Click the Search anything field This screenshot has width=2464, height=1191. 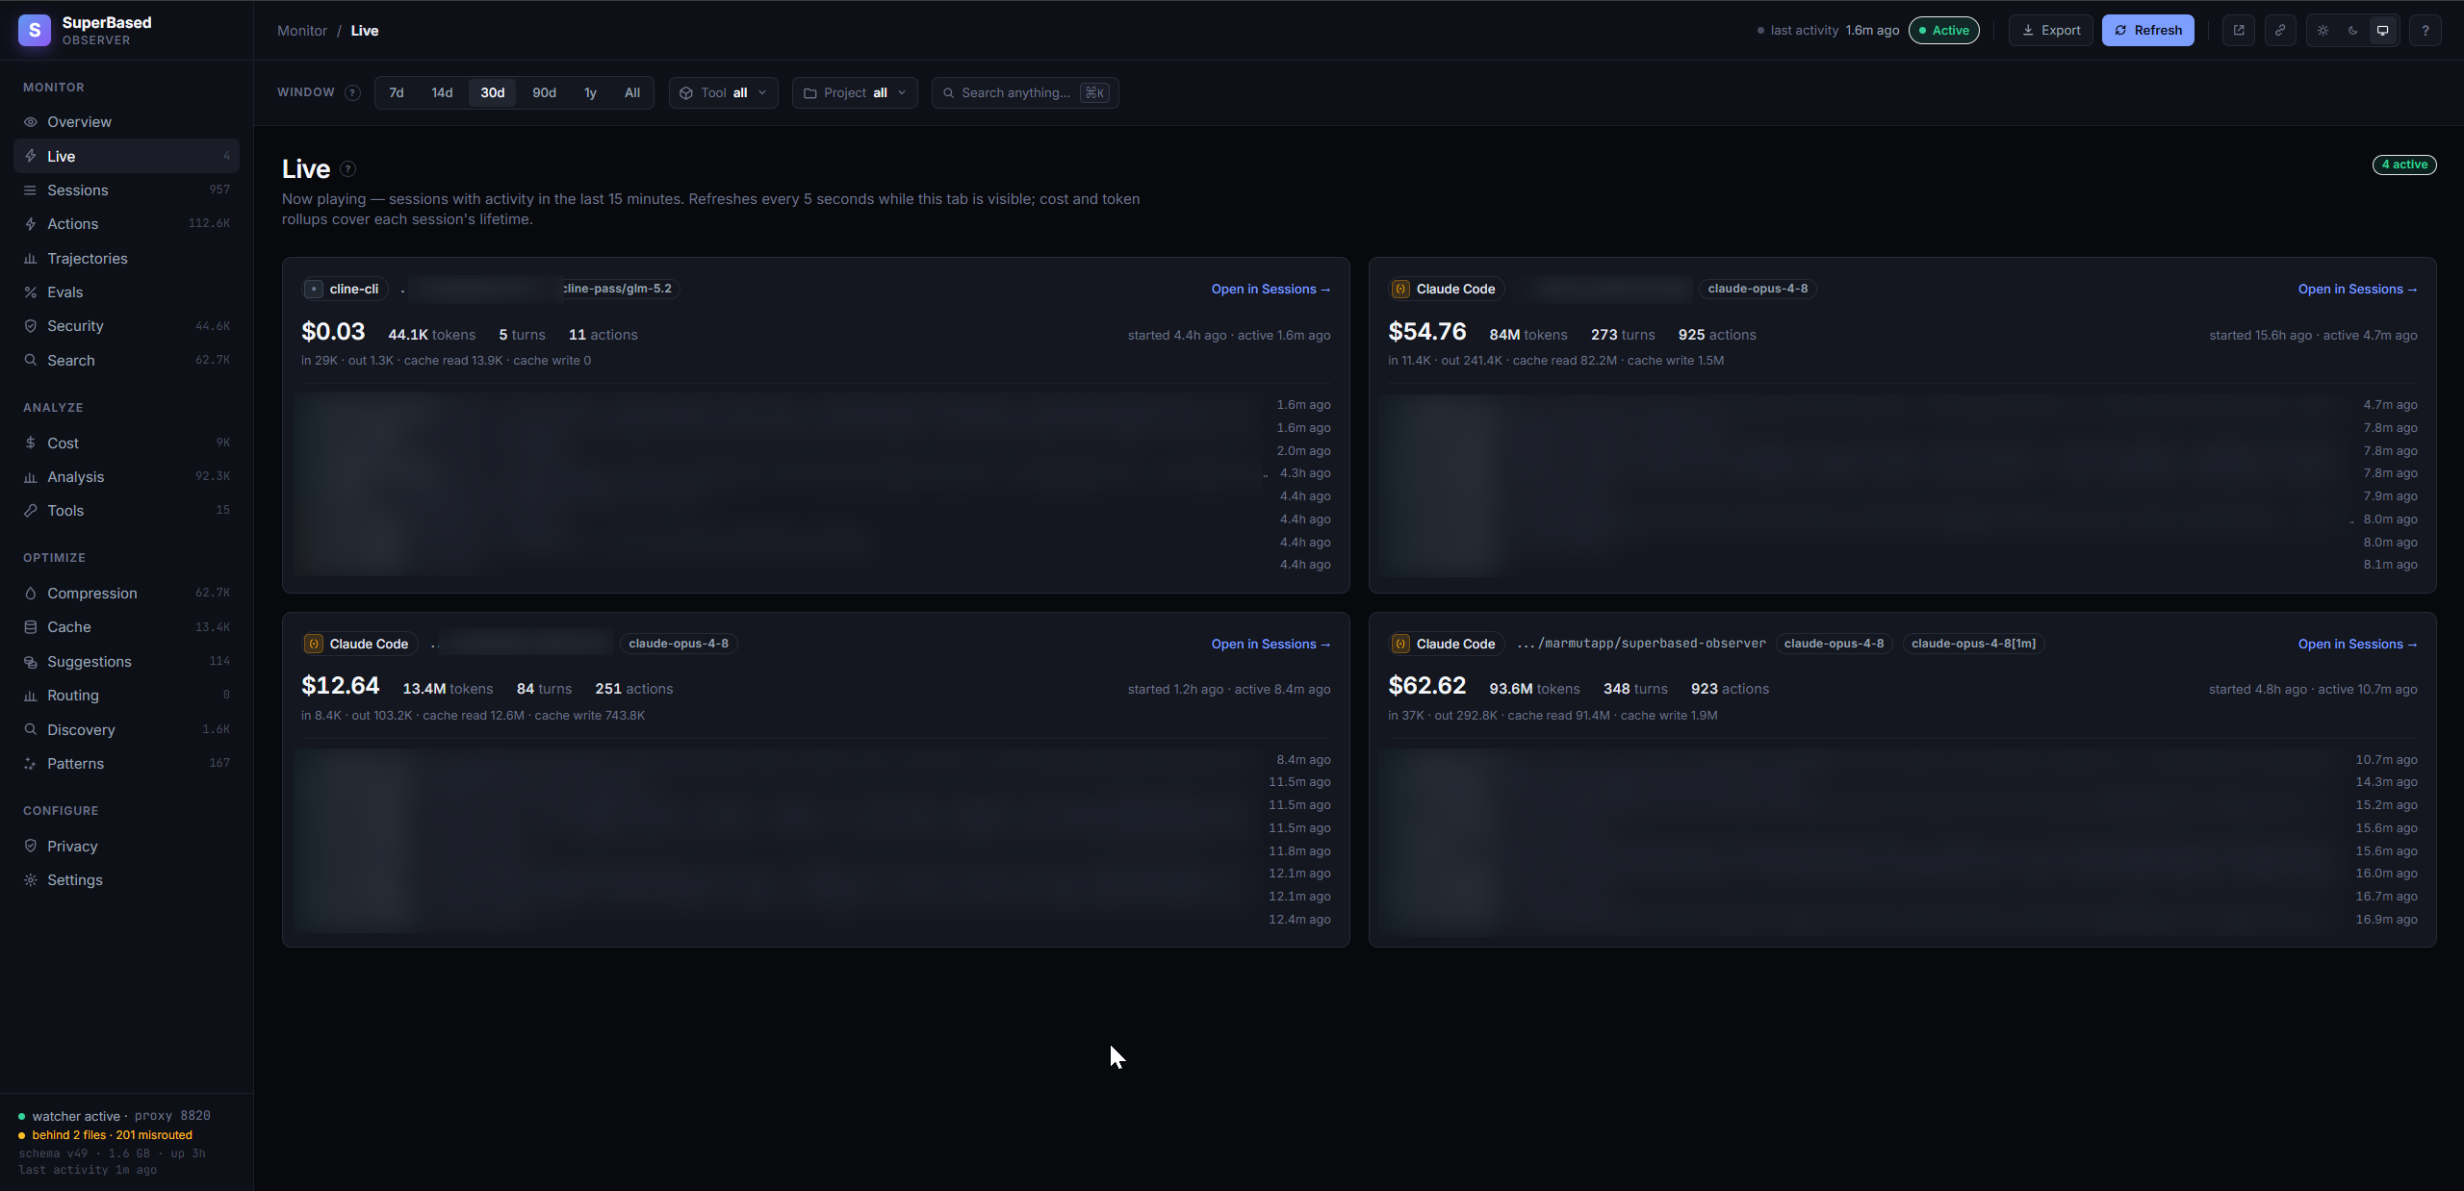tap(1025, 92)
